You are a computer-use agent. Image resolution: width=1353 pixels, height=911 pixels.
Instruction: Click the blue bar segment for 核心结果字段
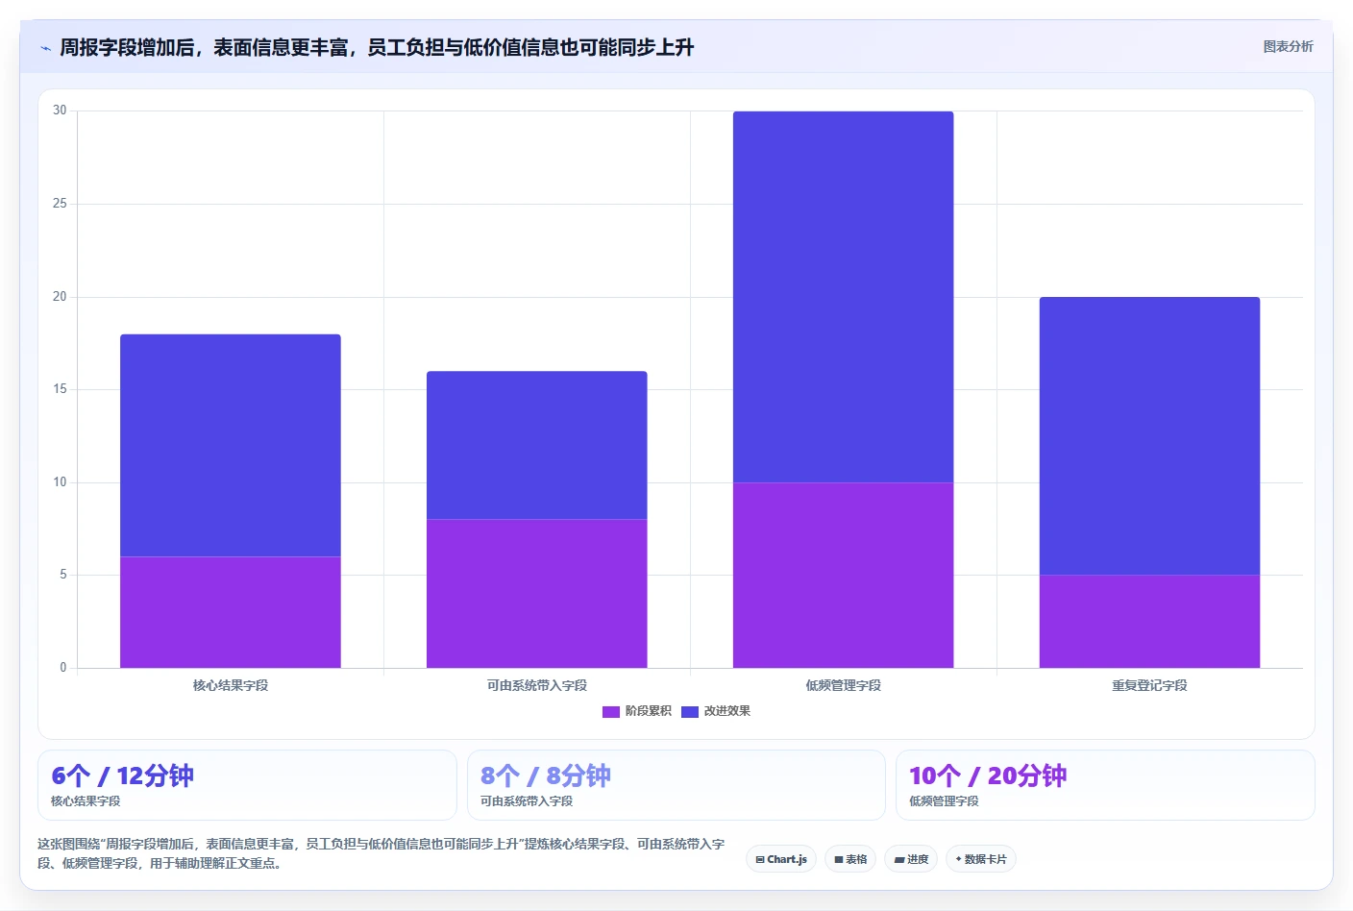point(231,445)
